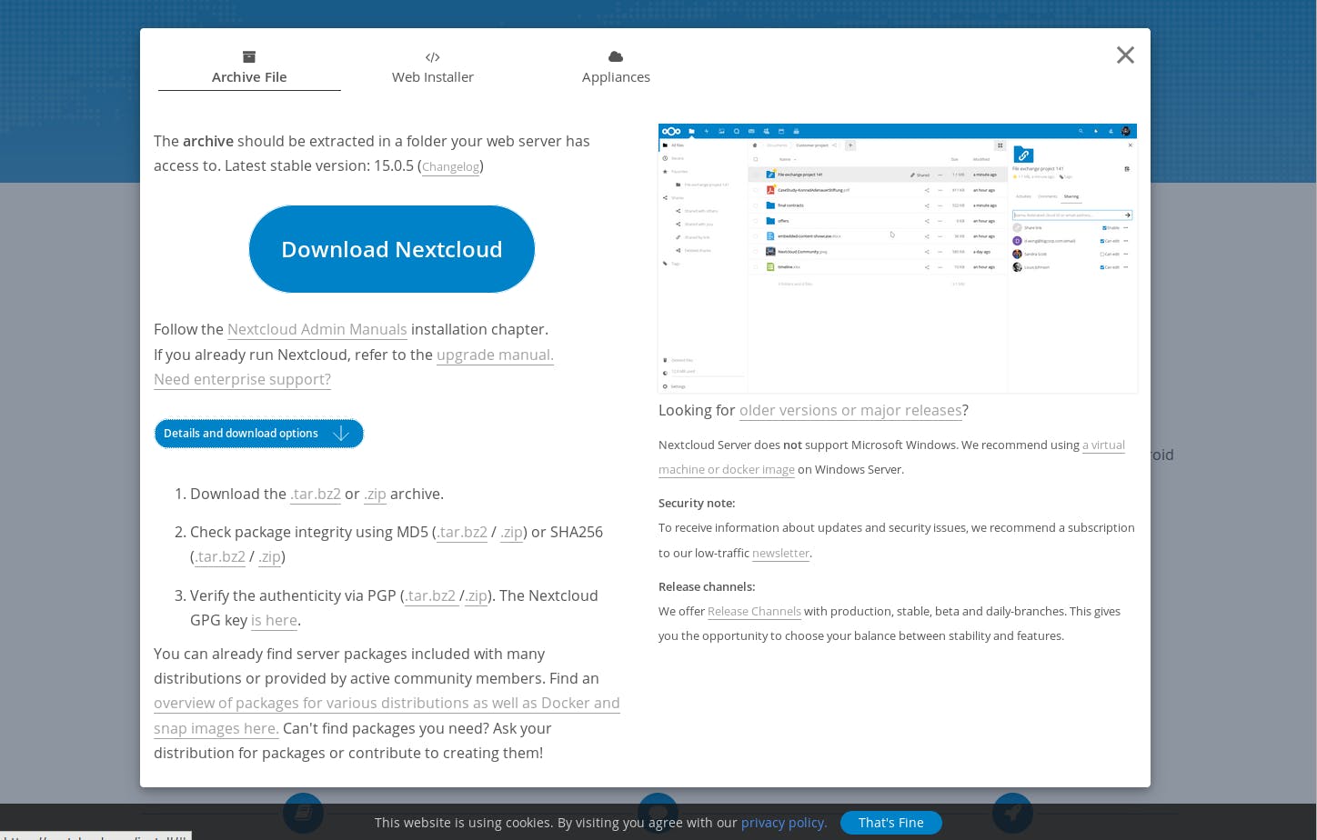
Task: Open the Changelog link
Action: coord(450,166)
